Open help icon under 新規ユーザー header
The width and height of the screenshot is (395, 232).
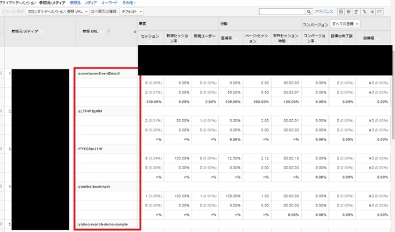(x=204, y=41)
